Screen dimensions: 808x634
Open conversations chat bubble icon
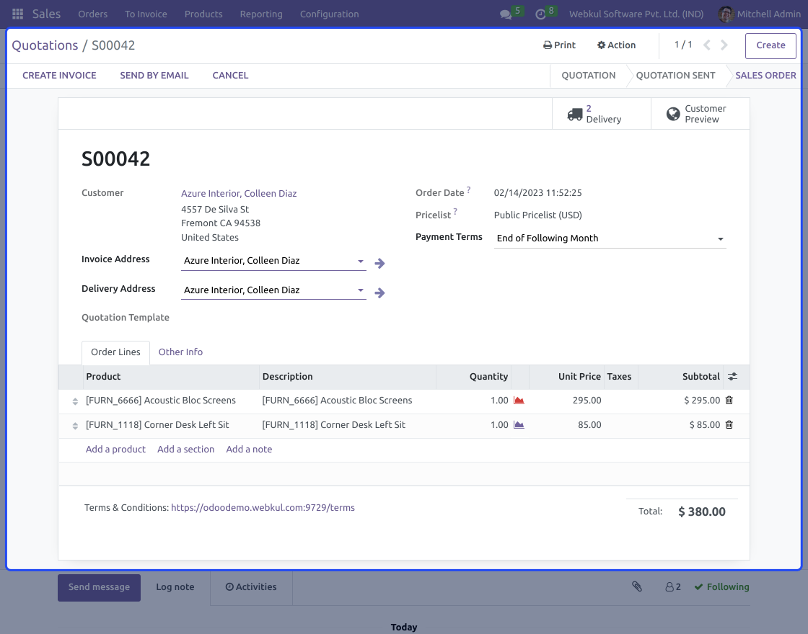click(x=506, y=14)
